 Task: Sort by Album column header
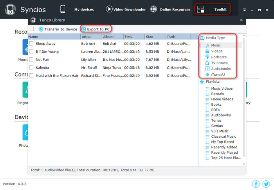pos(113,37)
